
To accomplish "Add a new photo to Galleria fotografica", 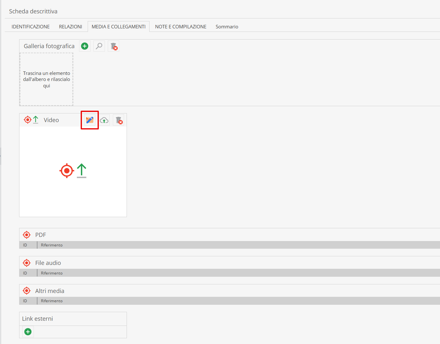I will (x=84, y=46).
